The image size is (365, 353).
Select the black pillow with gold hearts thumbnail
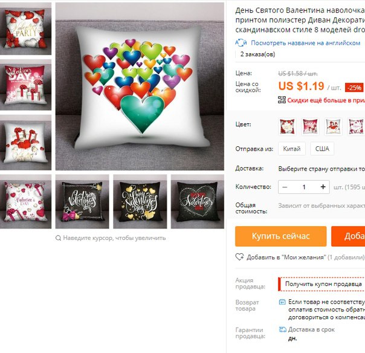click(x=140, y=201)
